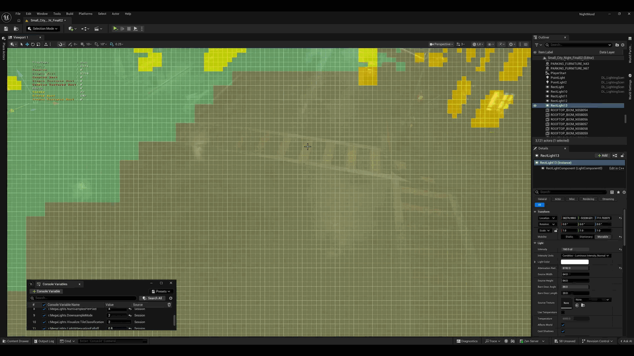Uncheck r.MegaLights.DownsampleMode variable checkbox

point(44,315)
